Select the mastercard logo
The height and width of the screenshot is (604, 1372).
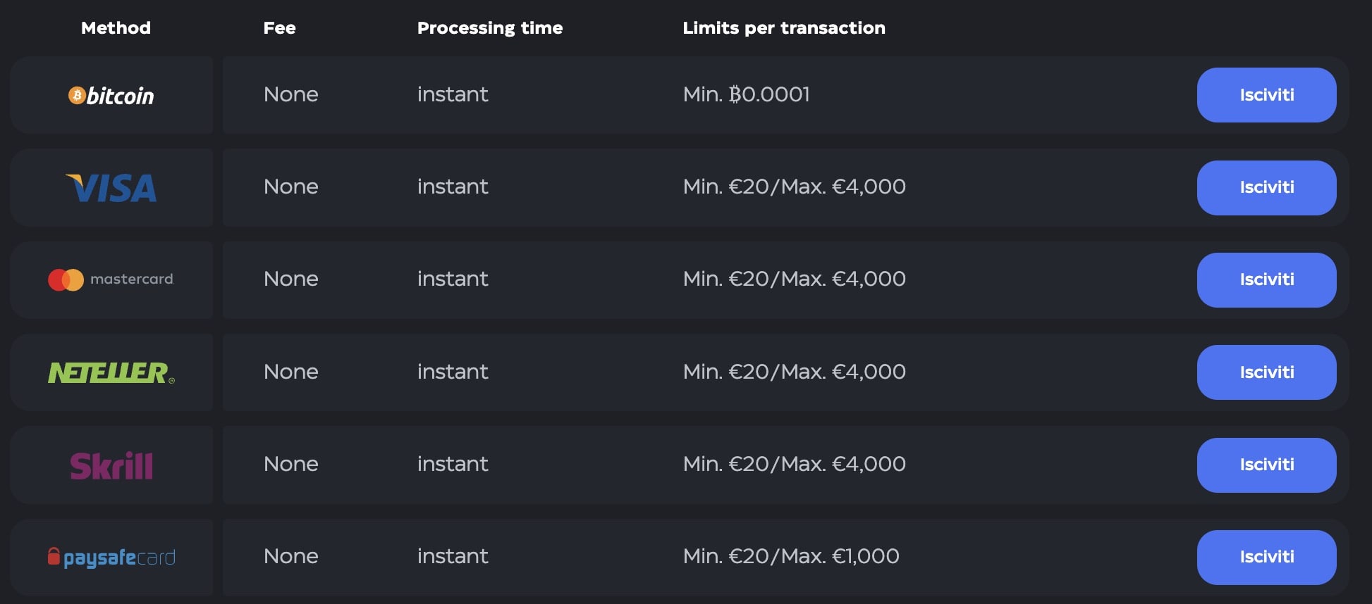[x=111, y=279]
